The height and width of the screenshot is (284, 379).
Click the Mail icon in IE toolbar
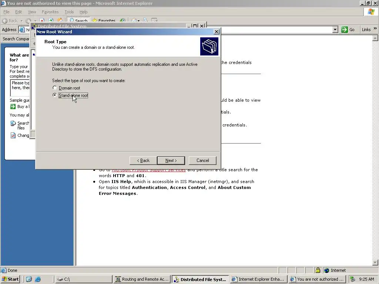click(x=134, y=20)
